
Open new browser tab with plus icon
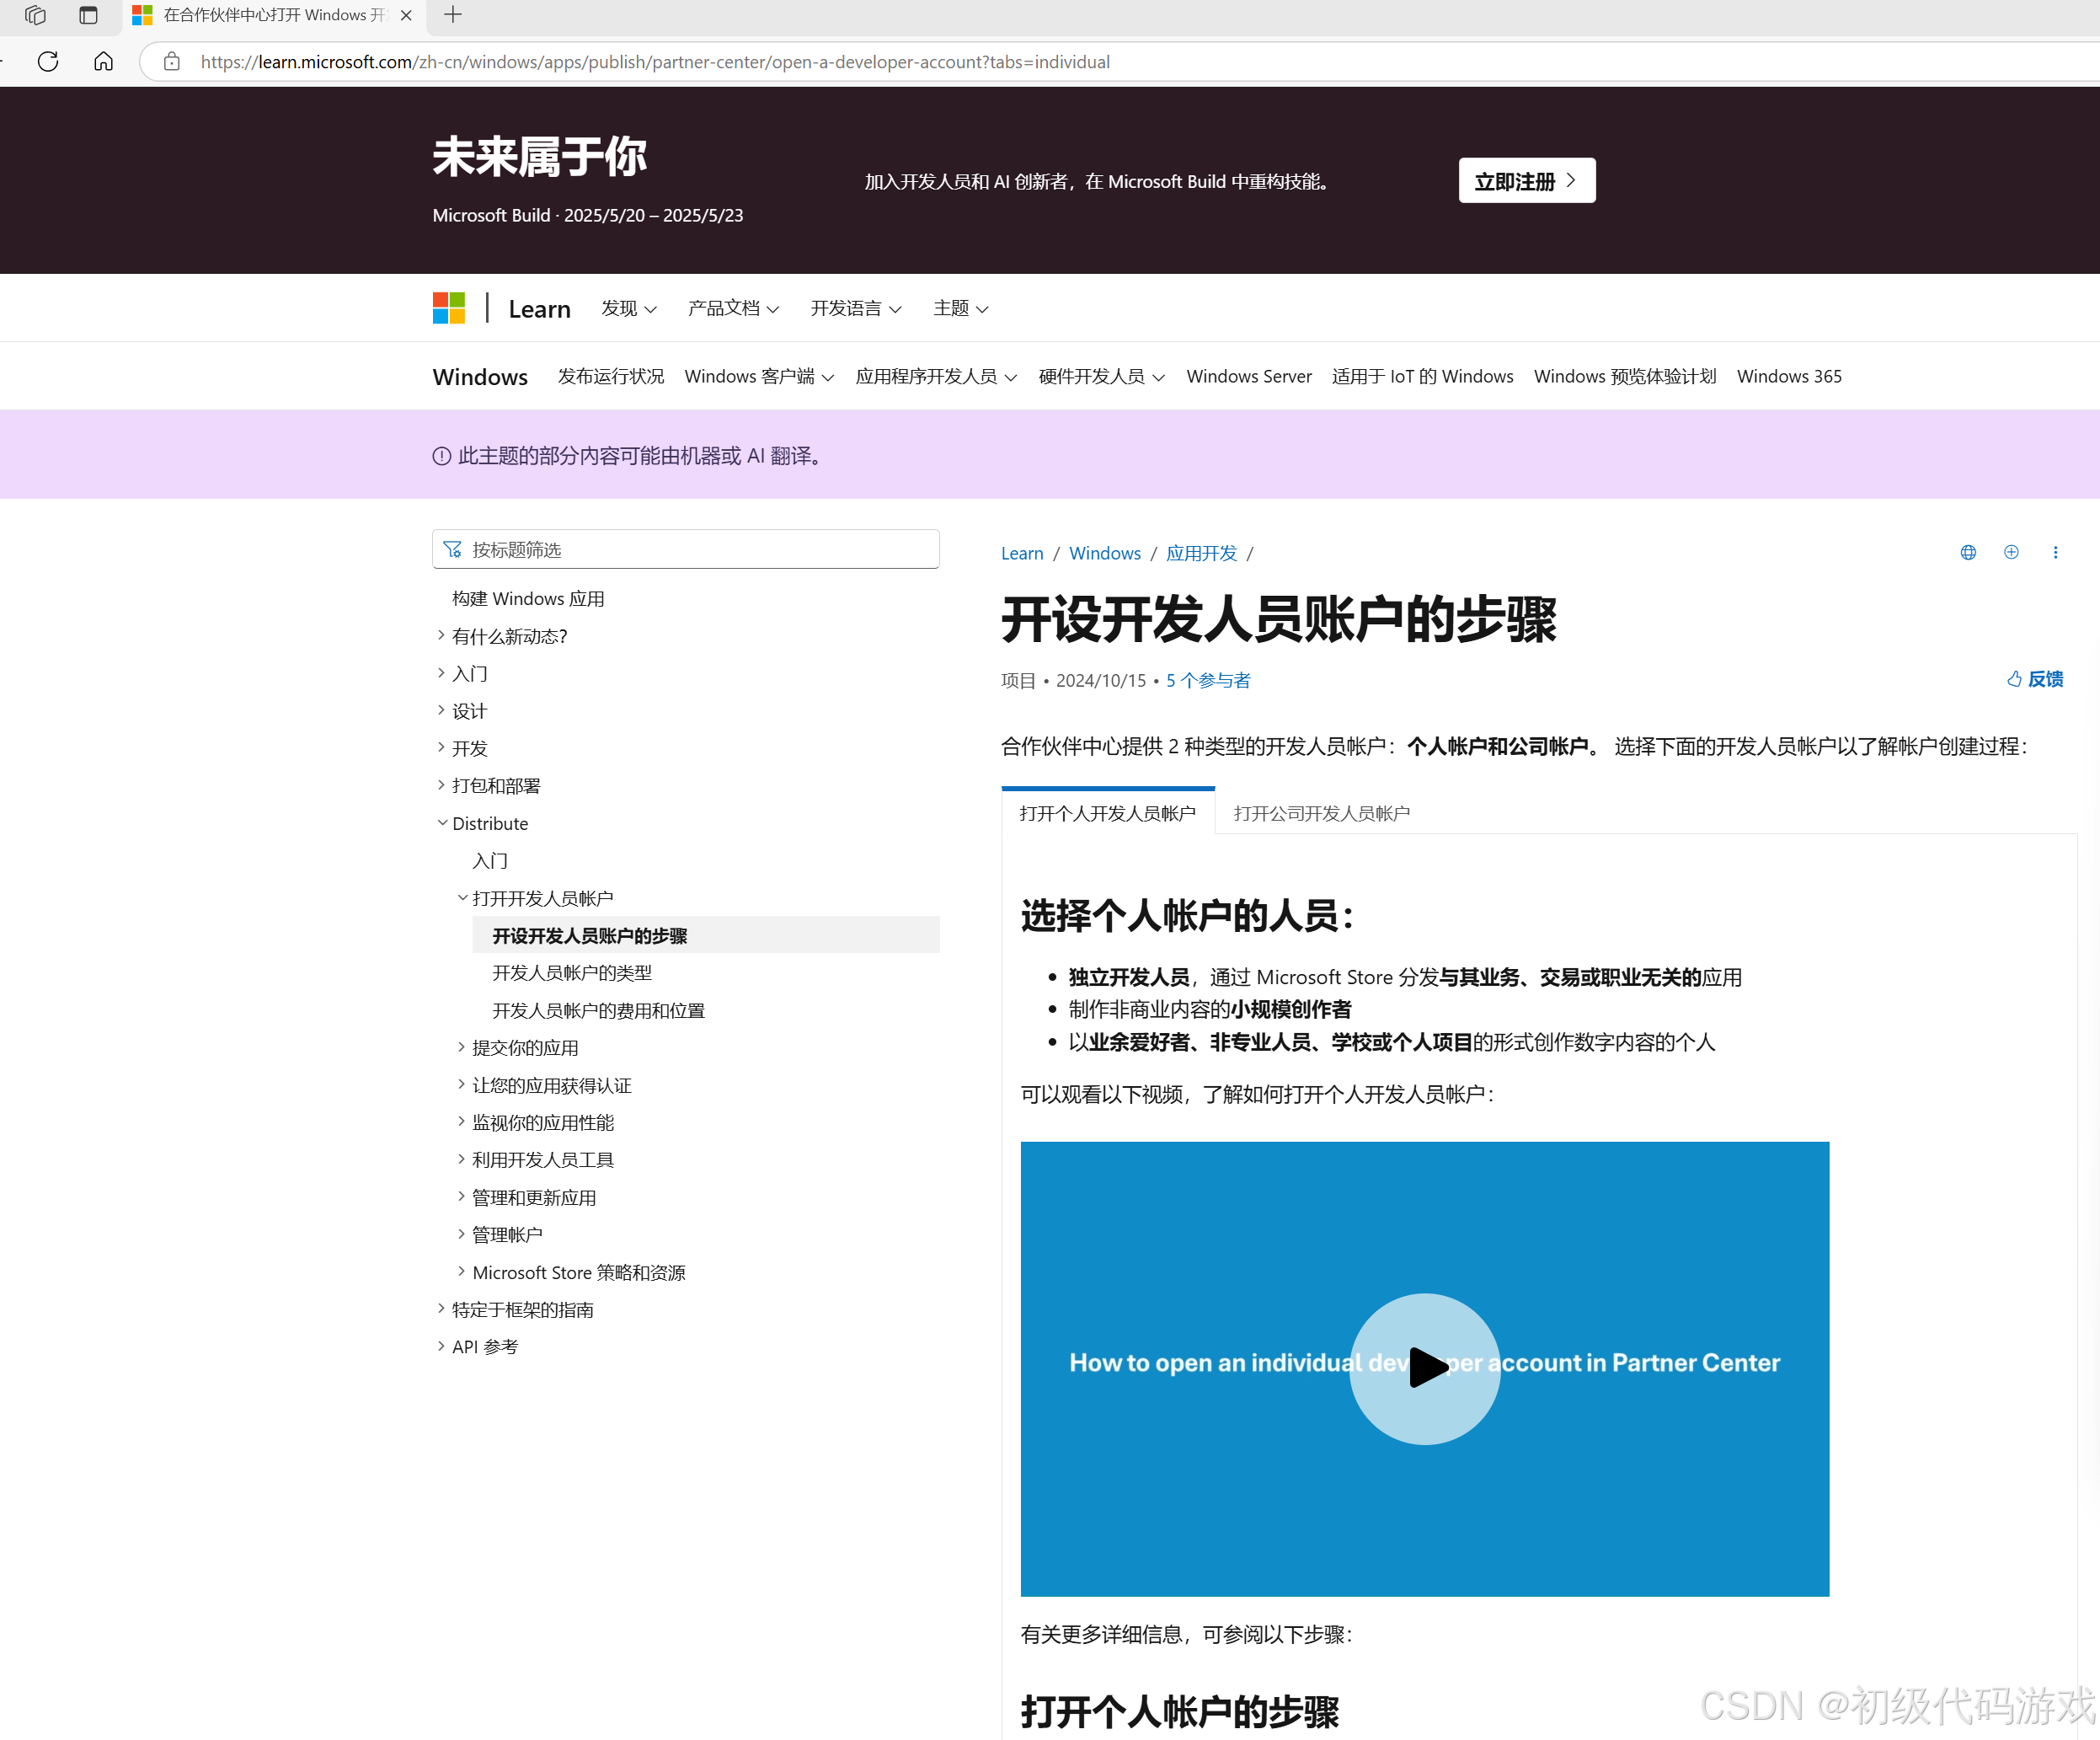(x=453, y=15)
